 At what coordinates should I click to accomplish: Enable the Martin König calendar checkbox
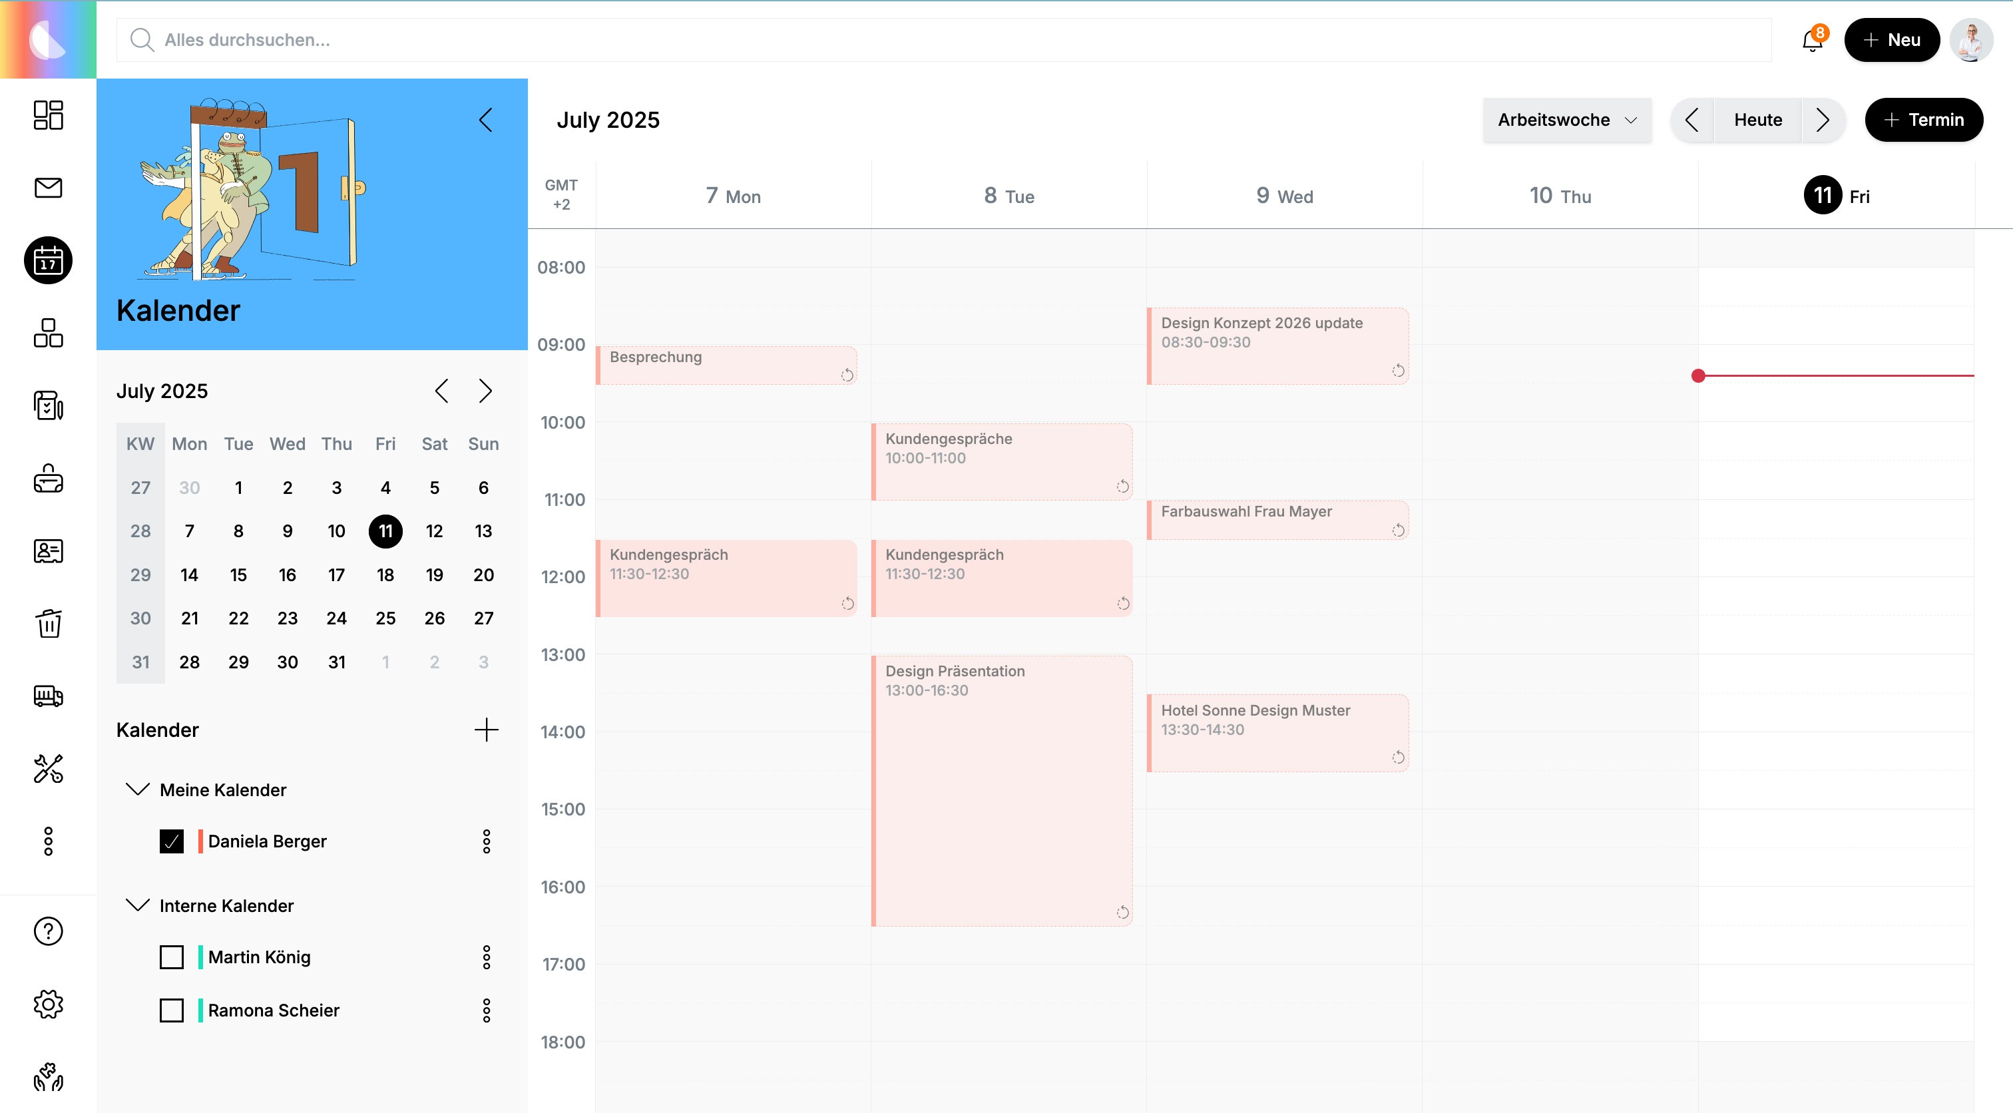[x=172, y=957]
